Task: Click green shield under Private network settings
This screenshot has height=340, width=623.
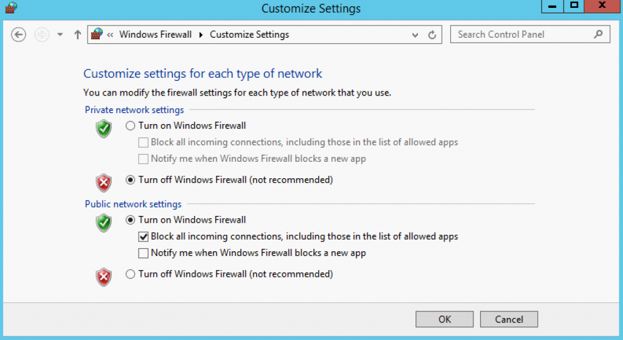Action: [x=103, y=129]
